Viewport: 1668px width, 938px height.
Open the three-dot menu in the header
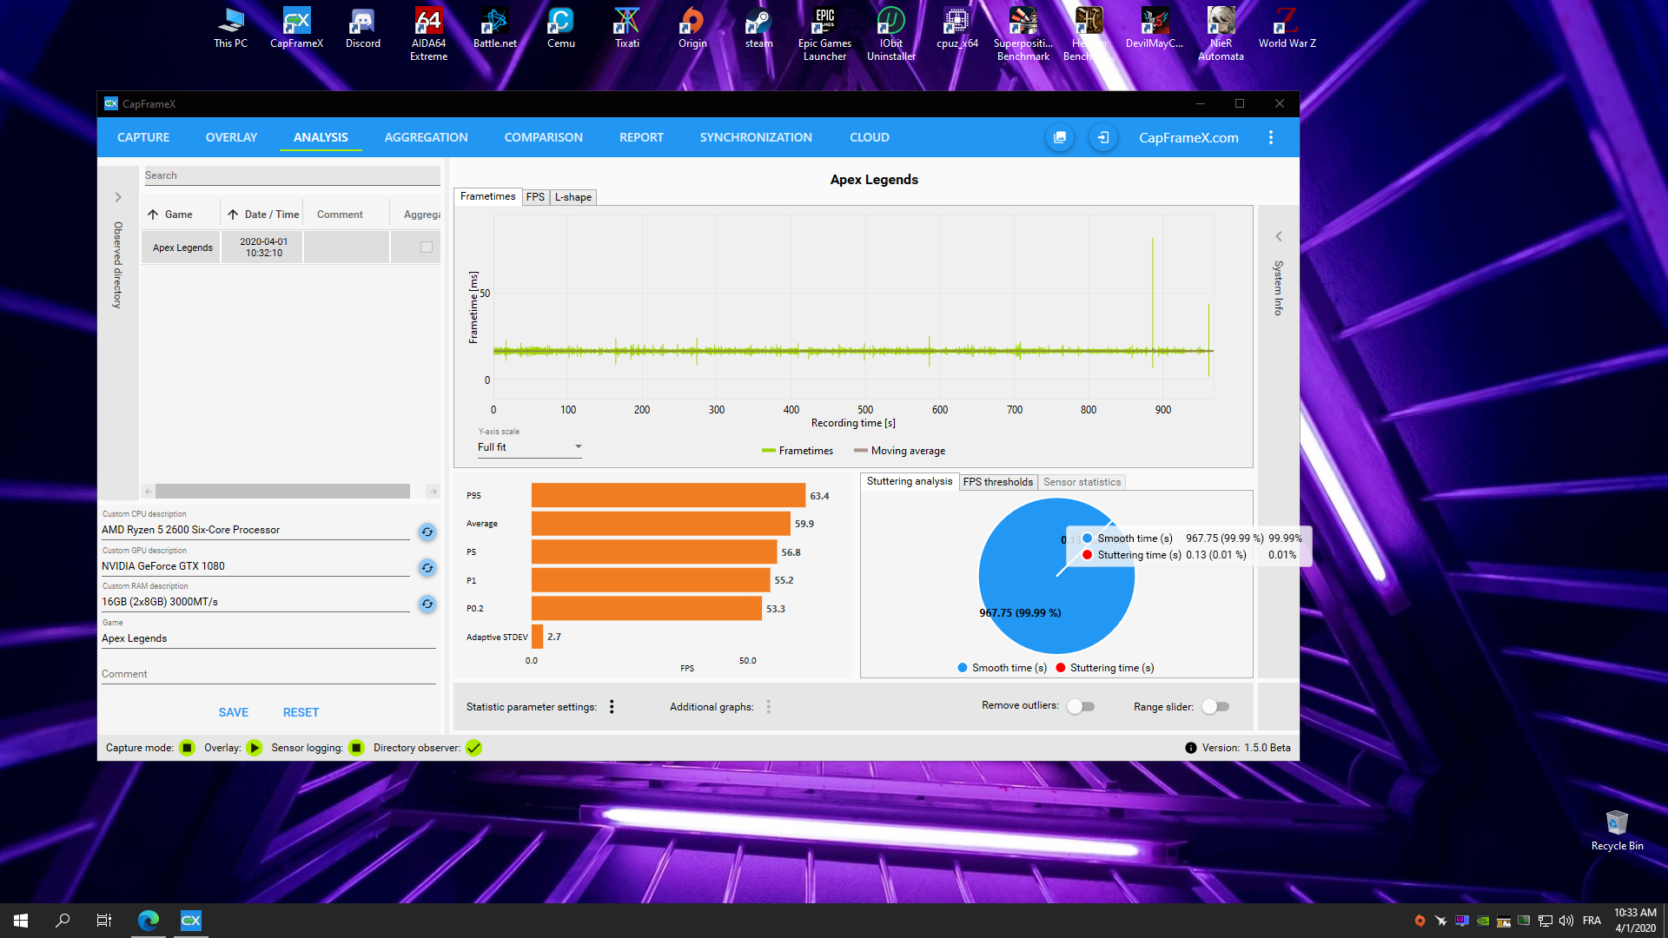click(x=1270, y=137)
